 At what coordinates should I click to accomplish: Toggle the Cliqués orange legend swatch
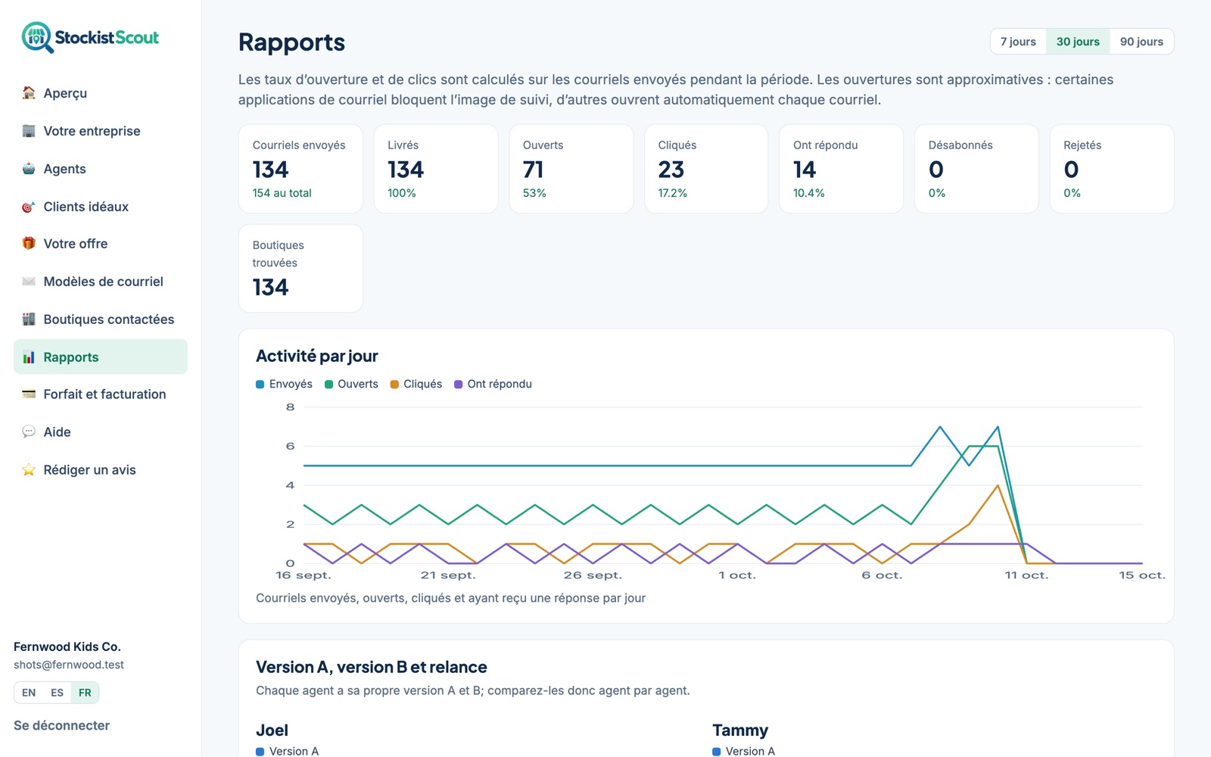[394, 385]
